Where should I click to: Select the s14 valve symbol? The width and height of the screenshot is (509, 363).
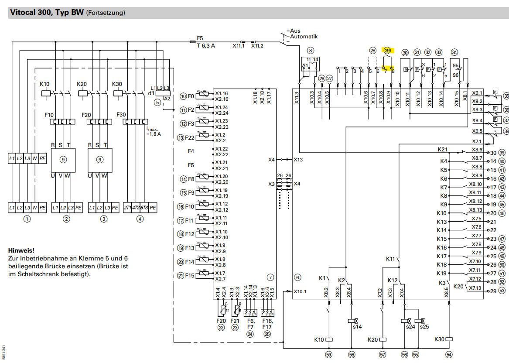(x=352, y=320)
